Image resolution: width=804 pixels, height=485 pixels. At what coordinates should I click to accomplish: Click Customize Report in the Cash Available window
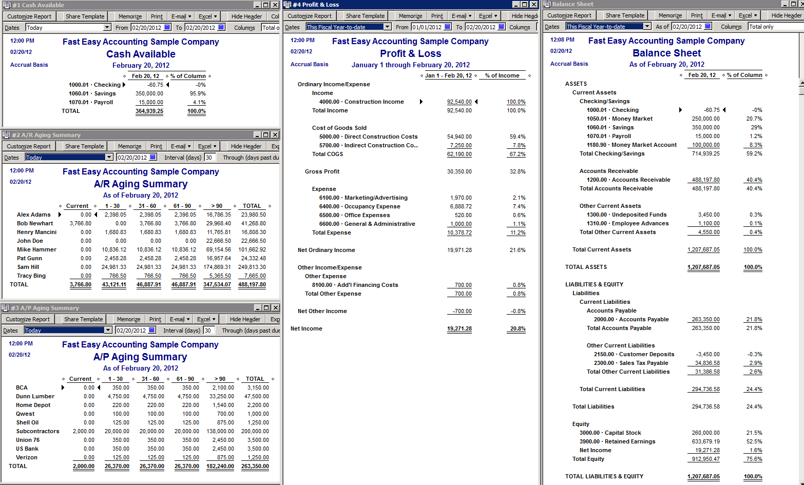(29, 16)
